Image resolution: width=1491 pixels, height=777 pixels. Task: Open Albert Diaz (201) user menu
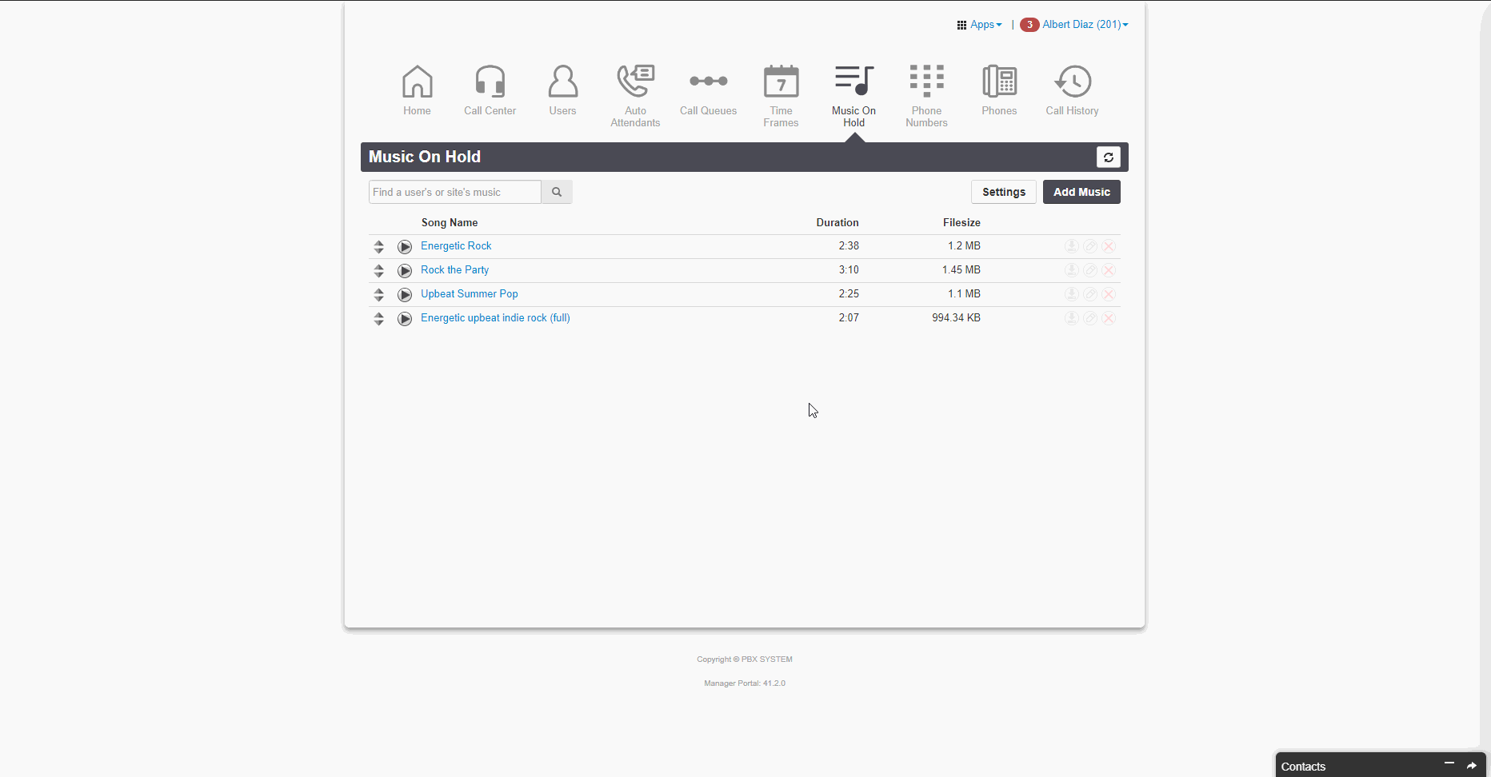[x=1085, y=25]
